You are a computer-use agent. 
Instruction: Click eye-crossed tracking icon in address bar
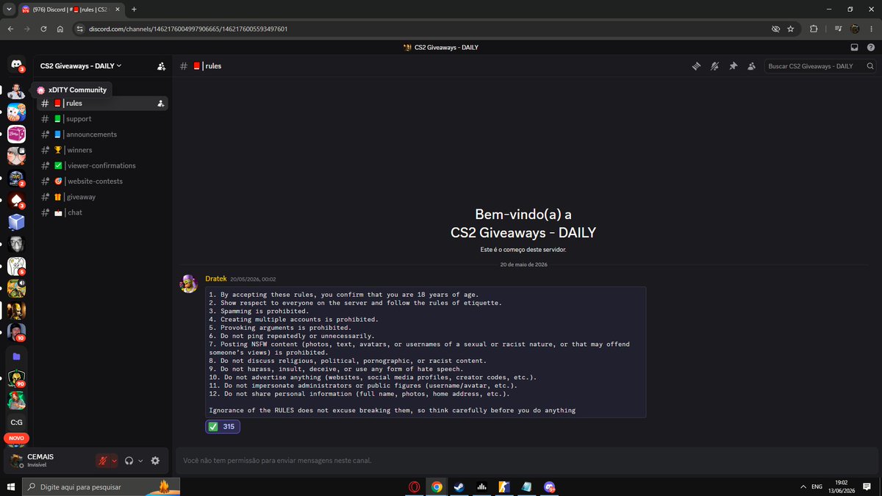click(x=775, y=29)
